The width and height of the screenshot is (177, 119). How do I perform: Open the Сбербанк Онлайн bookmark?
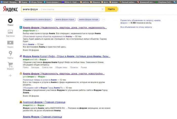[164, 2]
